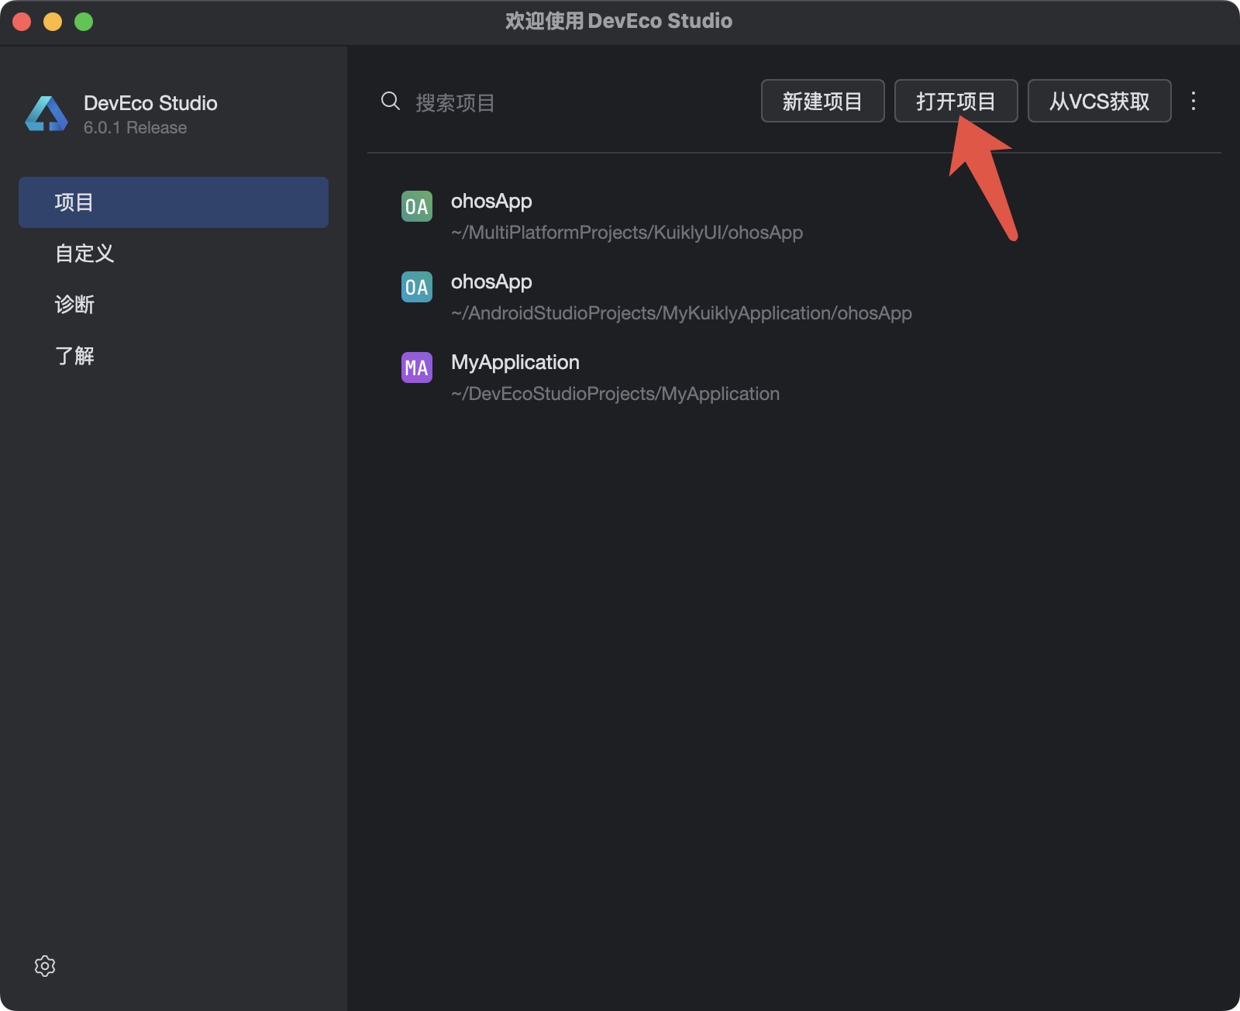Select the 项目 tab in the sidebar
The height and width of the screenshot is (1011, 1240).
[x=174, y=202]
